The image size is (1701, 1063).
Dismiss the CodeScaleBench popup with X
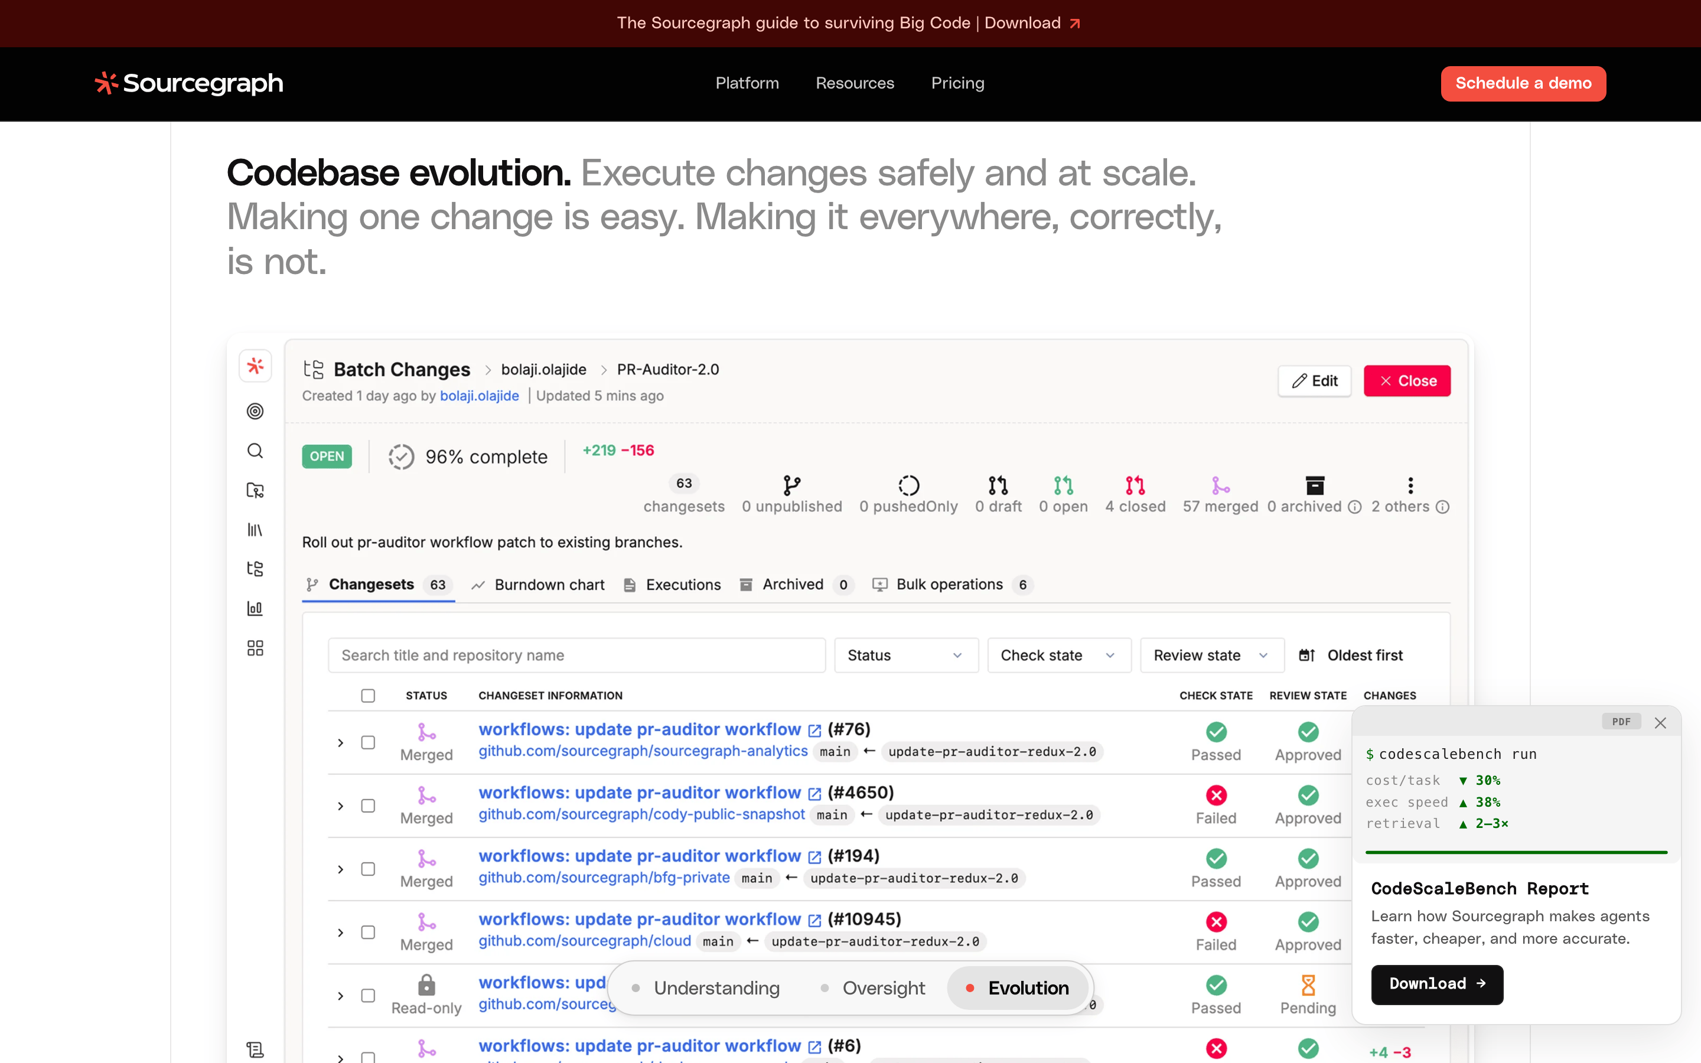(1660, 723)
